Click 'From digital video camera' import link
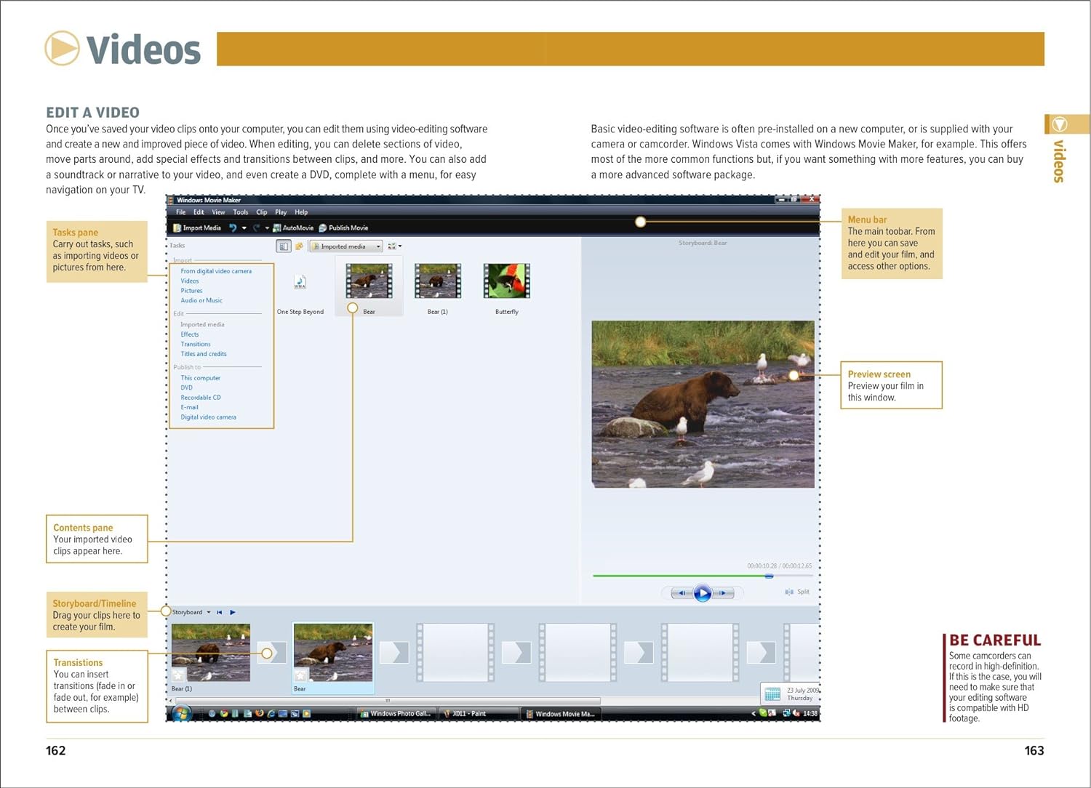1091x788 pixels. (216, 271)
